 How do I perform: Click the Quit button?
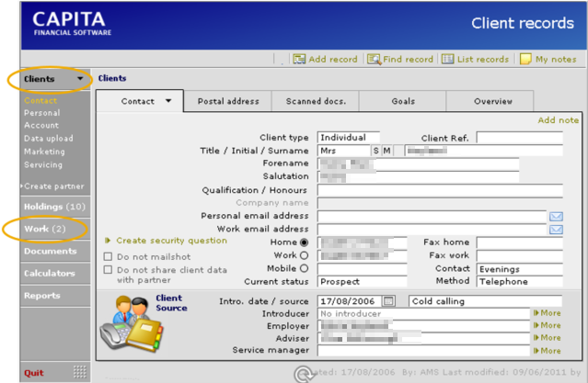point(34,373)
